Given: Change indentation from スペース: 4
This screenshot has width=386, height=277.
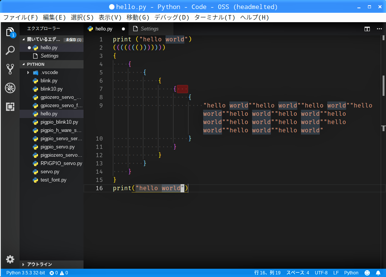Looking at the screenshot, I should click(x=297, y=273).
